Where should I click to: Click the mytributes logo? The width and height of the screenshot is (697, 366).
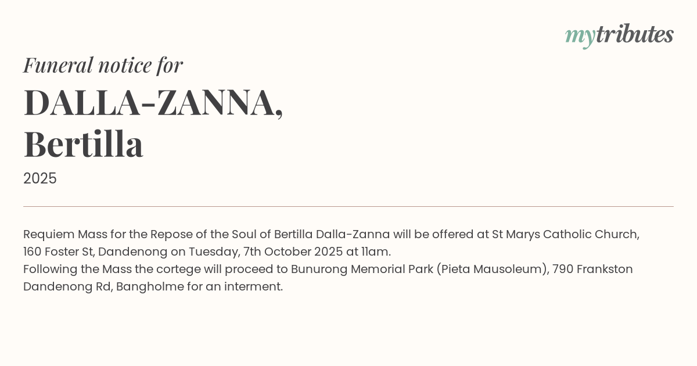(x=619, y=35)
